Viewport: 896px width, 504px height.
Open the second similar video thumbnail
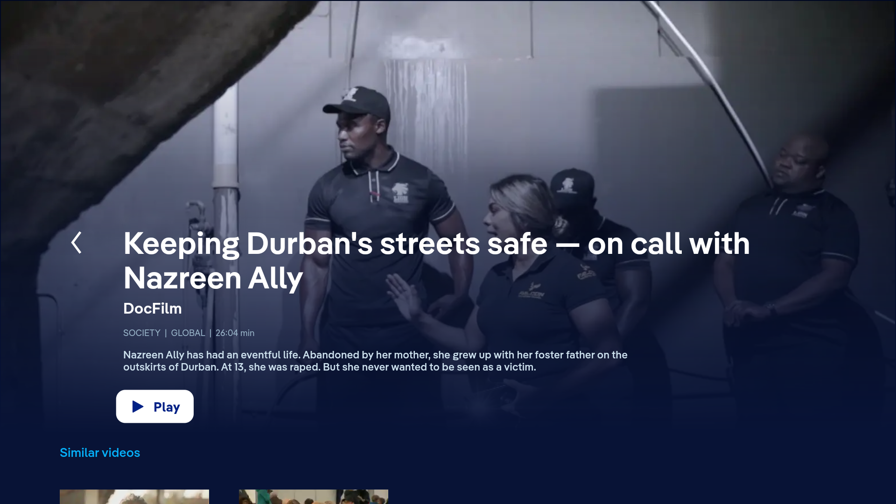pyautogui.click(x=314, y=497)
